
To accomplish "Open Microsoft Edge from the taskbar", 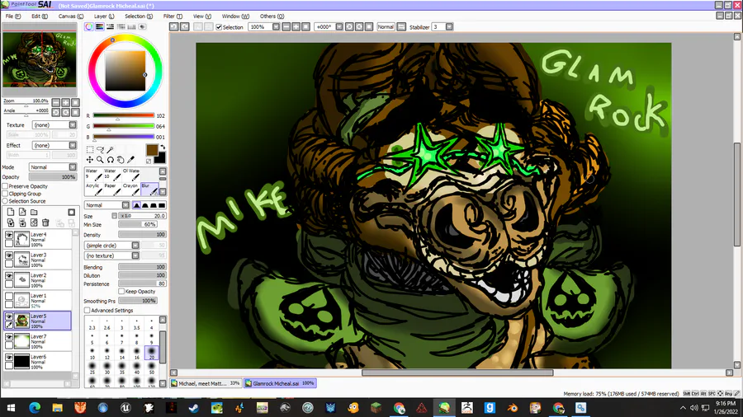I will pyautogui.click(x=35, y=408).
